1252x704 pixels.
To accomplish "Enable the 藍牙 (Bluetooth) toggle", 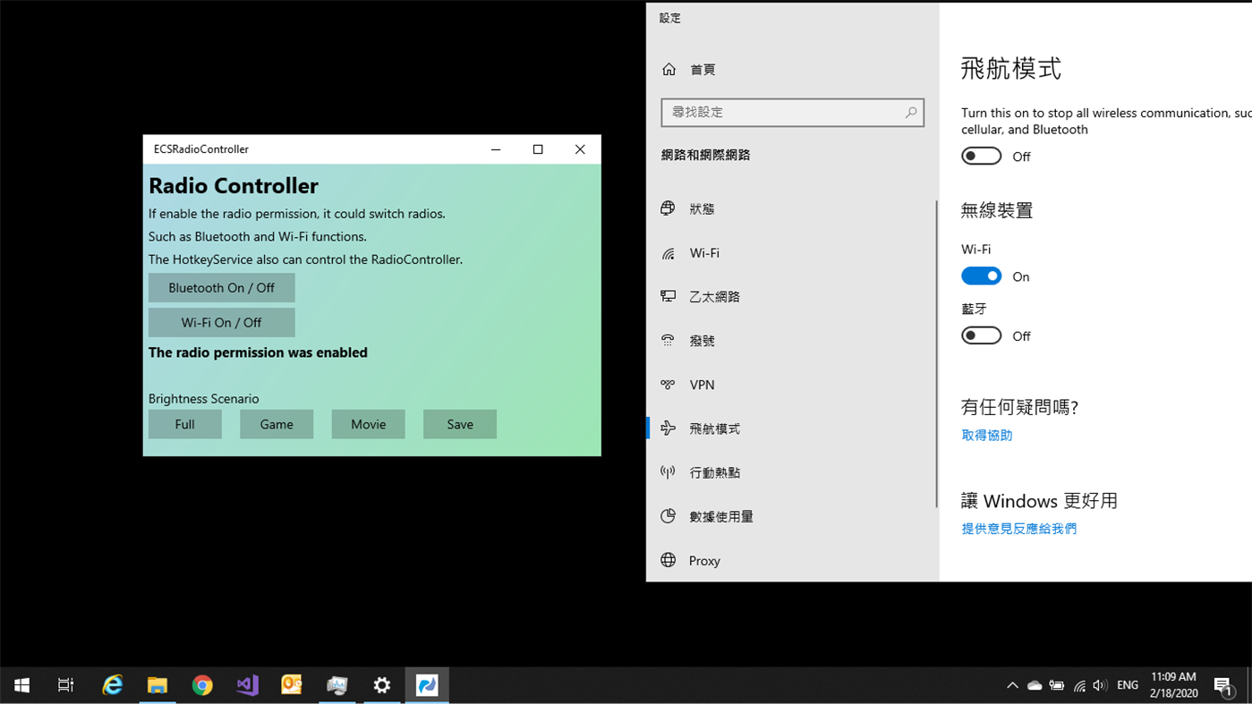I will [x=981, y=335].
